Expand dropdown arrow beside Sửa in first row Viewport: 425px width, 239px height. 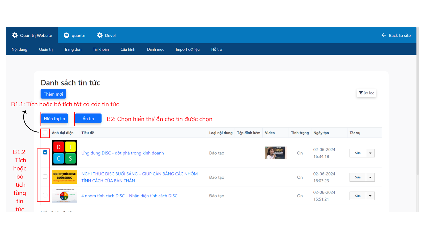click(370, 153)
